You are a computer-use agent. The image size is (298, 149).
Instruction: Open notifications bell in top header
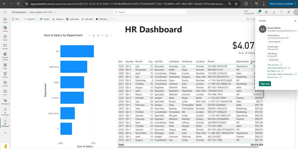pos(259,12)
